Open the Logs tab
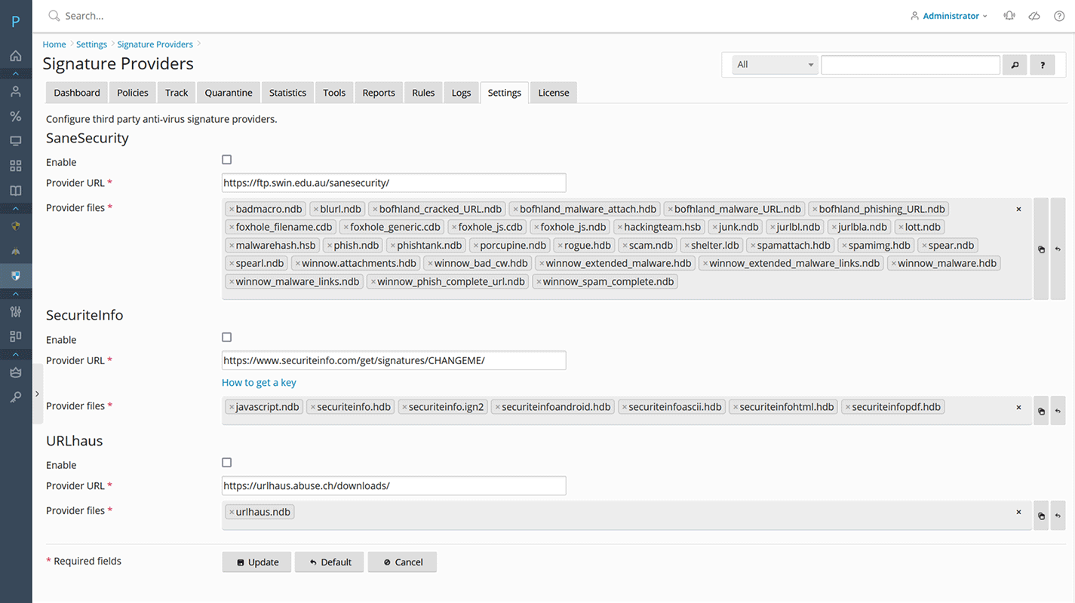The width and height of the screenshot is (1075, 603). [x=461, y=93]
